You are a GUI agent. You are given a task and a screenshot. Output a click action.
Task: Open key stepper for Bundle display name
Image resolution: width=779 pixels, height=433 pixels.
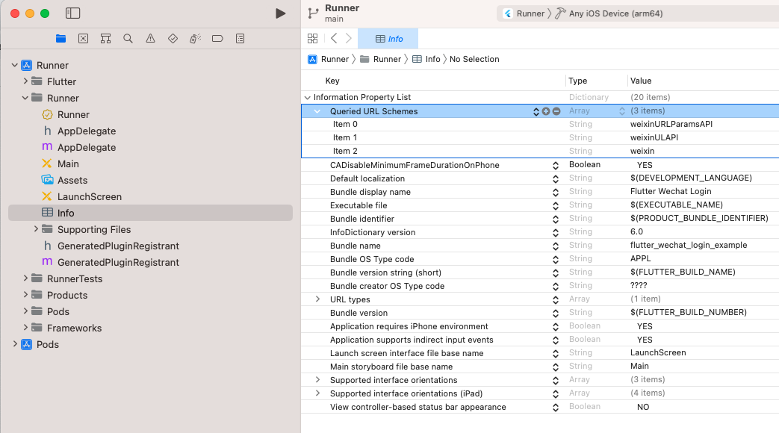556,192
